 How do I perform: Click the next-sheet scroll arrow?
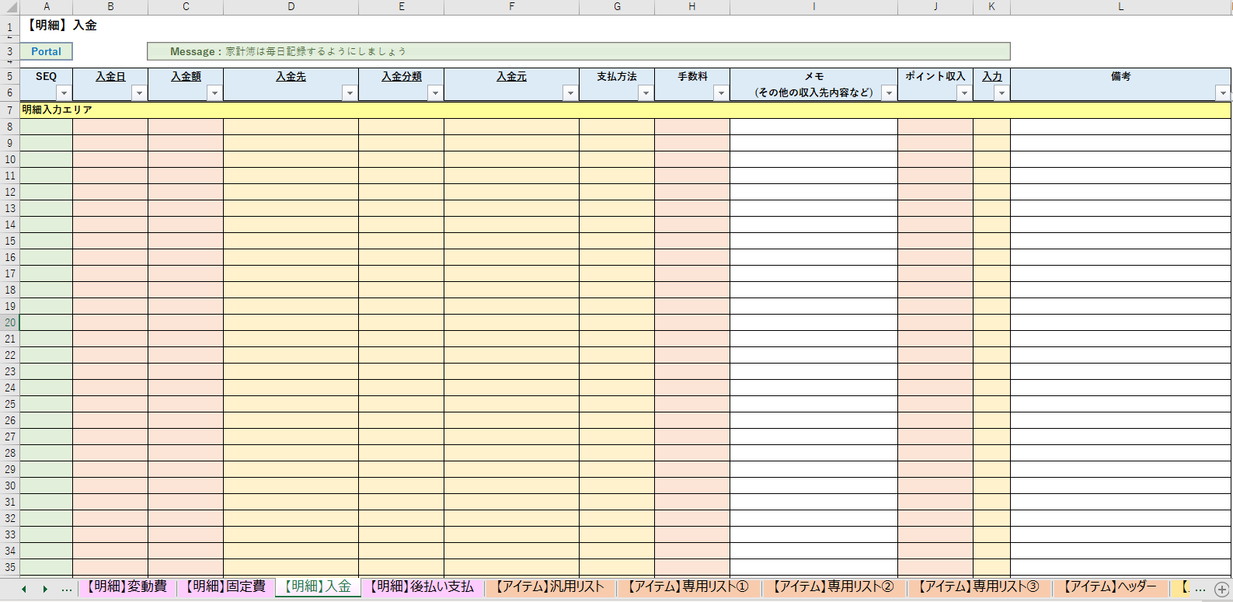pyautogui.click(x=45, y=589)
